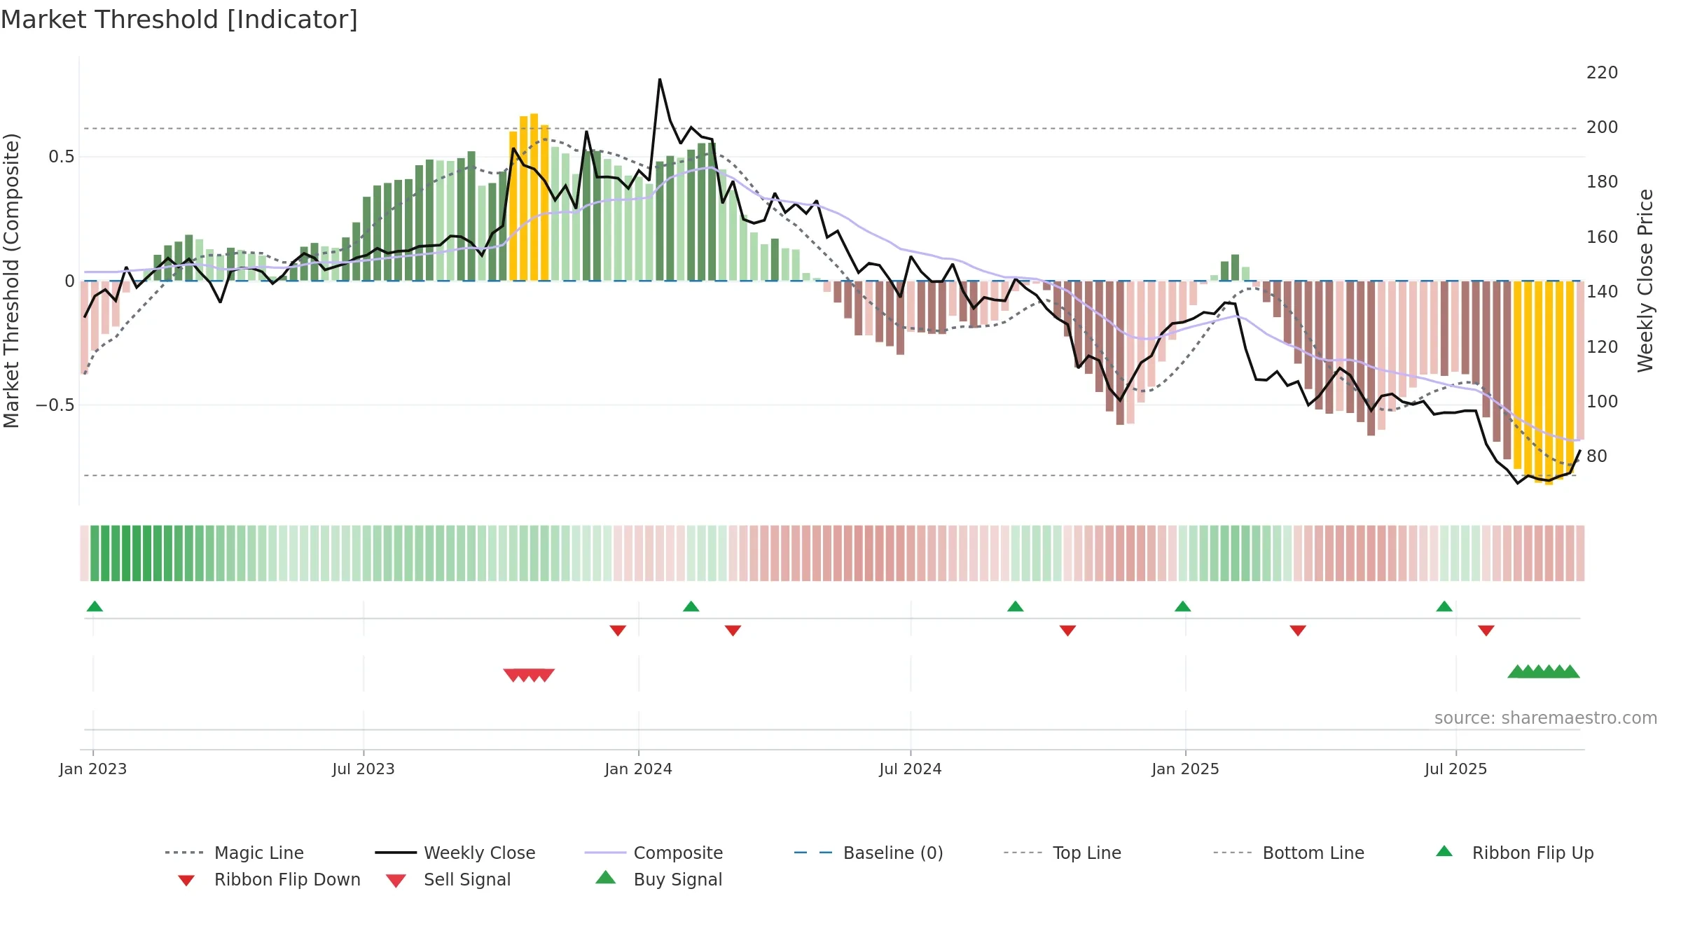Image resolution: width=1681 pixels, height=945 pixels.
Task: Select the red flip-down triangle around March 2025
Action: click(1298, 631)
